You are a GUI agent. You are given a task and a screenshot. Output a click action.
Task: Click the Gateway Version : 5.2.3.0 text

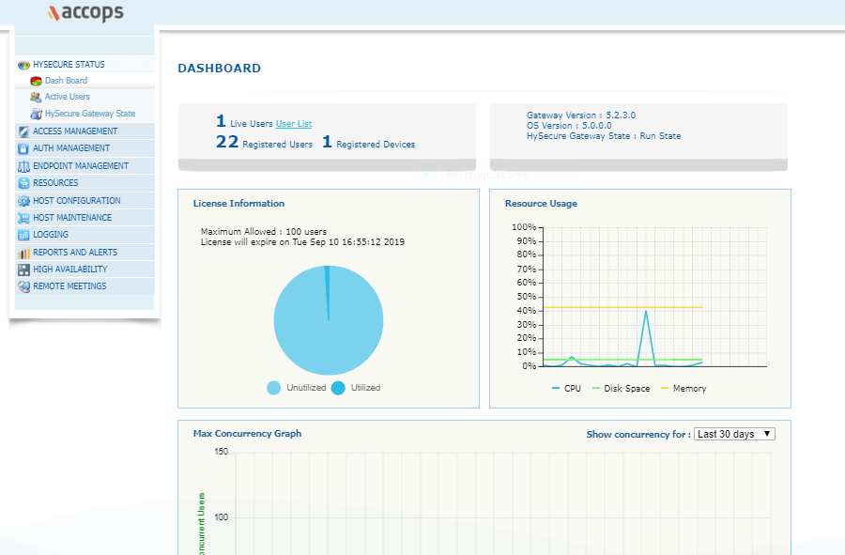tap(581, 116)
